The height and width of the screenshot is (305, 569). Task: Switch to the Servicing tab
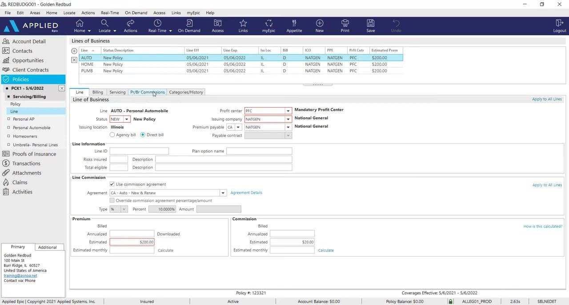(117, 92)
